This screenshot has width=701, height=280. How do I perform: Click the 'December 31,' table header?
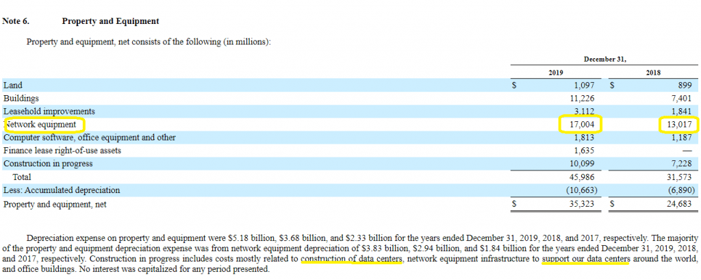[x=604, y=59]
